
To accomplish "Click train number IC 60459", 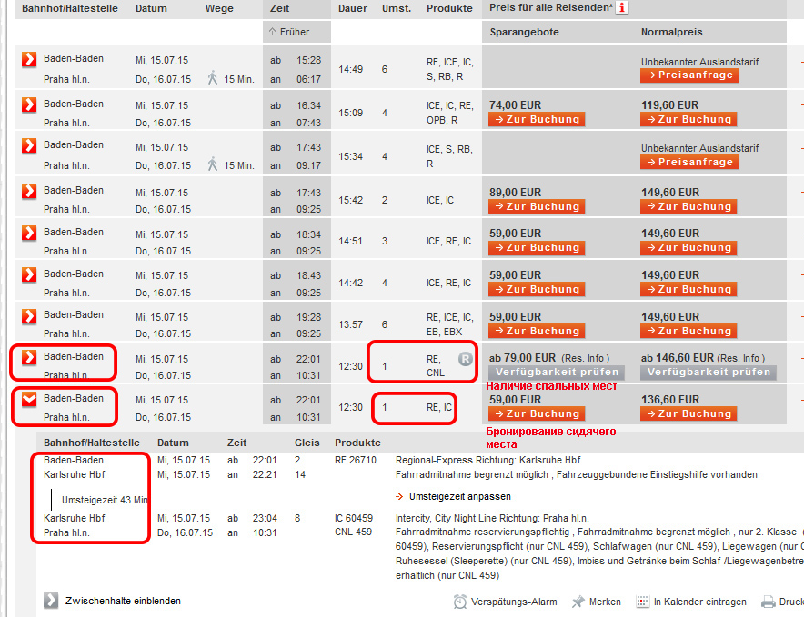I will tap(354, 518).
